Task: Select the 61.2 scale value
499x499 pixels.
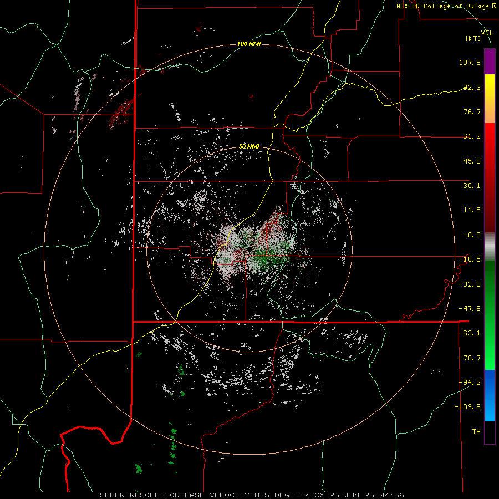Action: tap(472, 136)
